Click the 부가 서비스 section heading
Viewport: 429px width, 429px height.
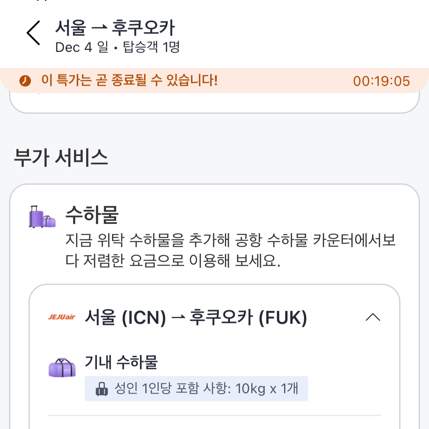(x=61, y=157)
